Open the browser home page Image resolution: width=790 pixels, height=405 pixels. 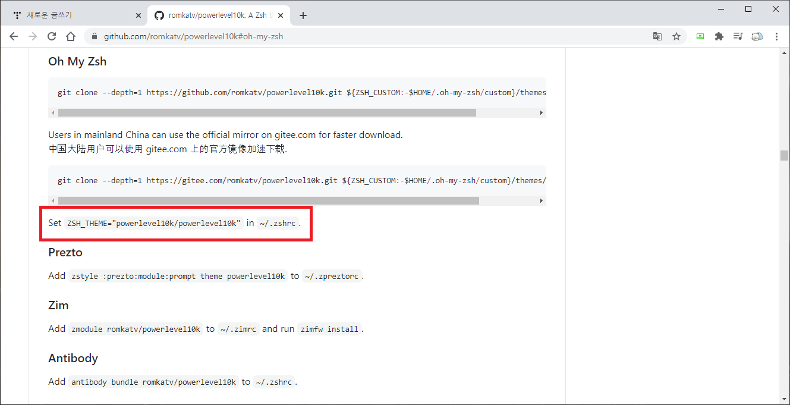click(71, 36)
